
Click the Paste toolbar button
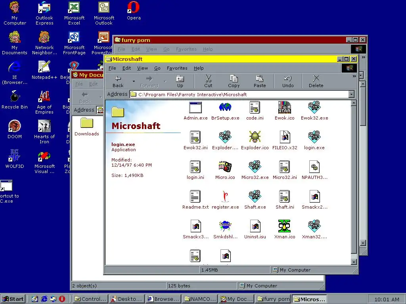coord(260,82)
